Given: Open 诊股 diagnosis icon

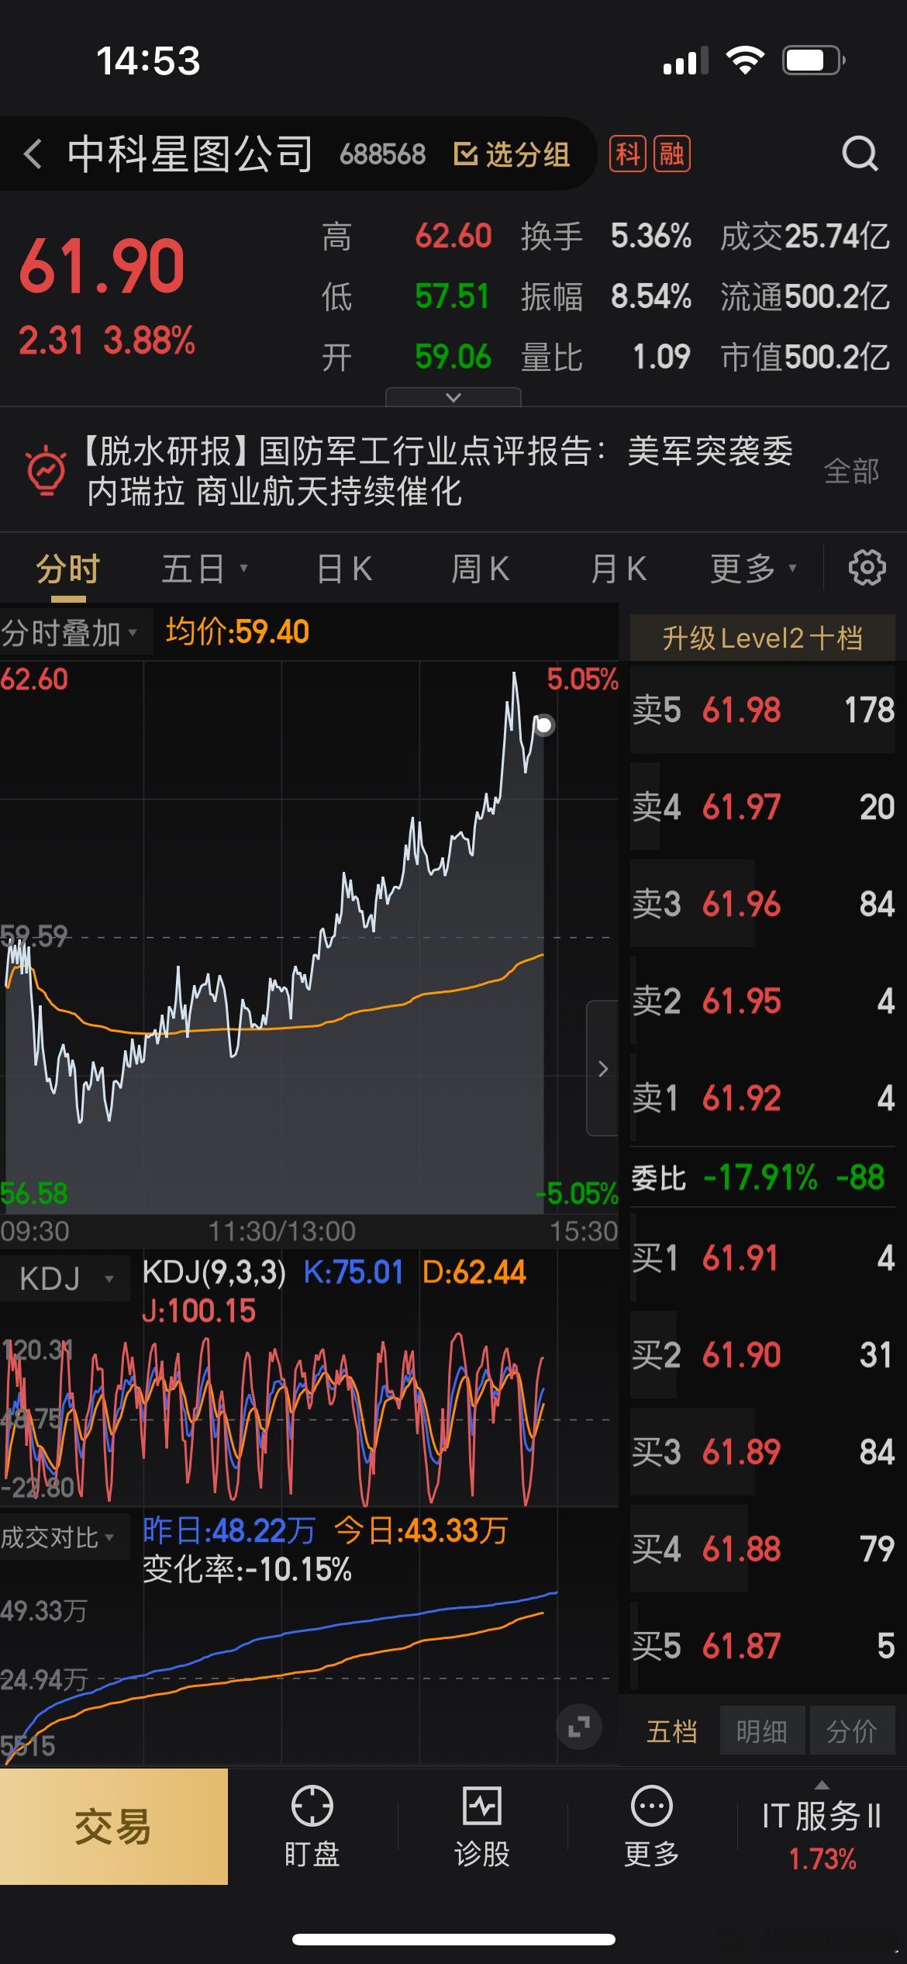Looking at the screenshot, I should point(481,1807).
